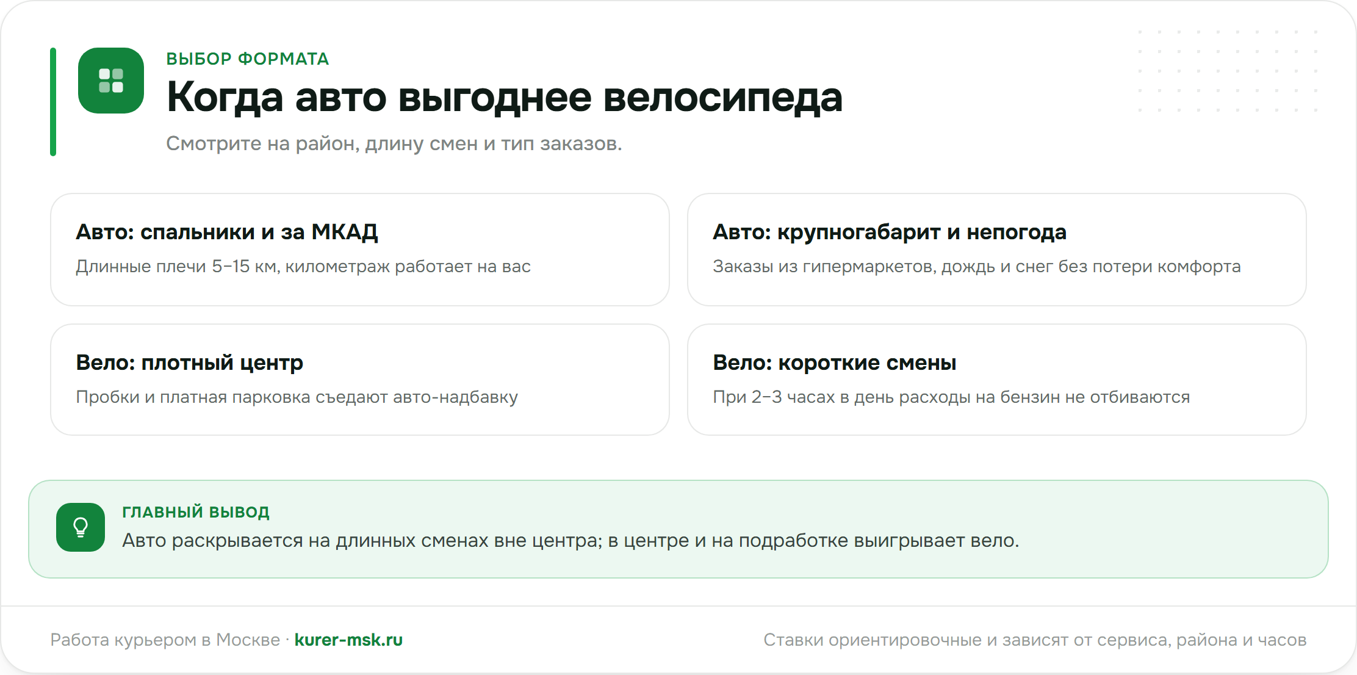This screenshot has height=675, width=1357.
Task: Open the kurer-msk.ru link
Action: [348, 640]
